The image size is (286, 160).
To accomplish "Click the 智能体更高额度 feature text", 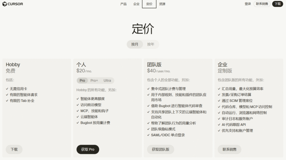I will click(x=93, y=99).
